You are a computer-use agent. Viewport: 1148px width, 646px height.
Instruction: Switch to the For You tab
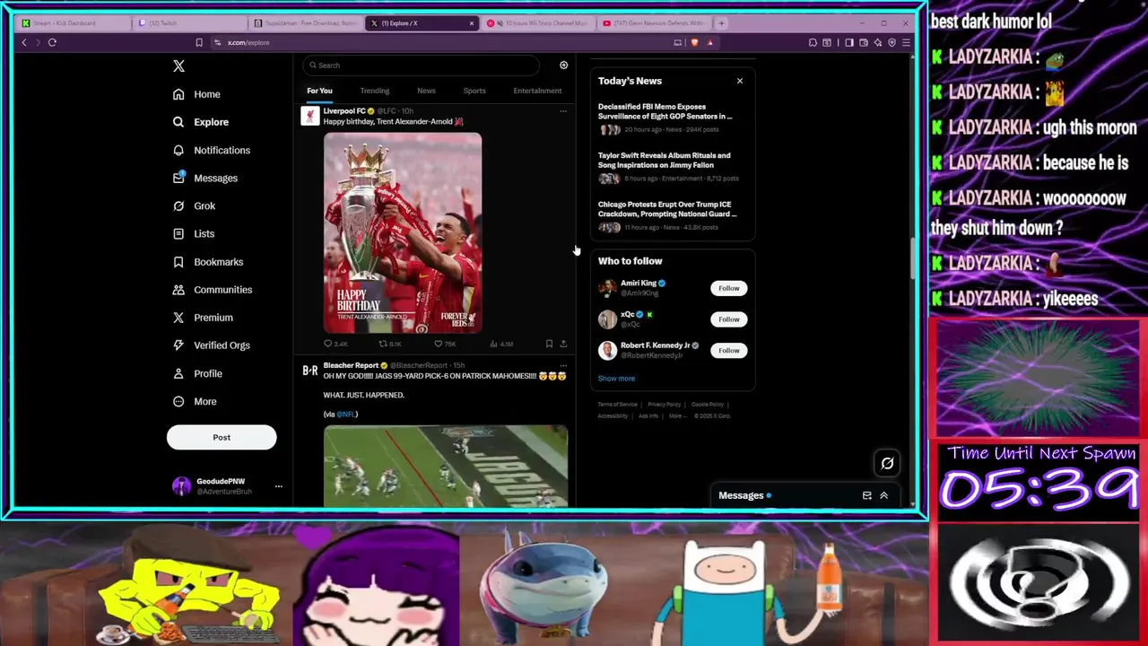319,91
